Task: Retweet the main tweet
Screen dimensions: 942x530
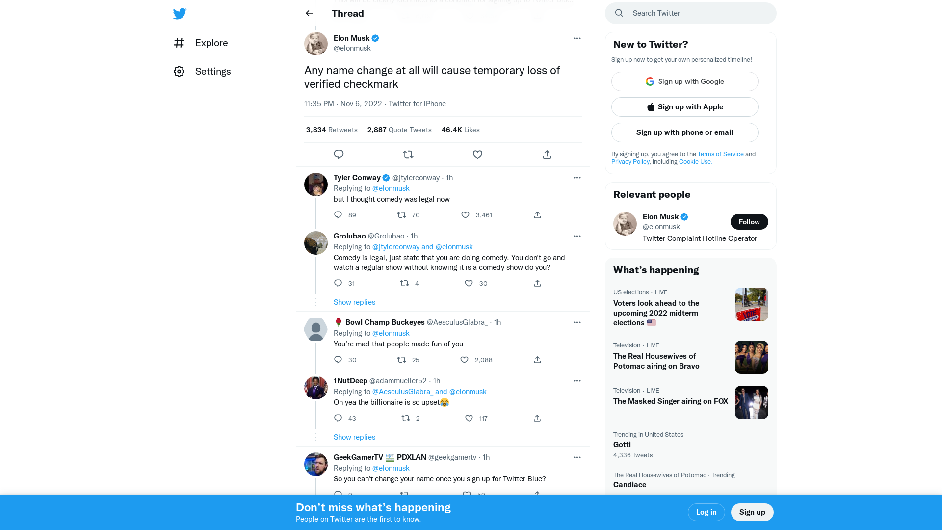Action: pyautogui.click(x=408, y=154)
